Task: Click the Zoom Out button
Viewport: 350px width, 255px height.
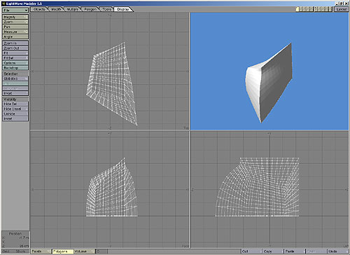Action: (x=15, y=48)
